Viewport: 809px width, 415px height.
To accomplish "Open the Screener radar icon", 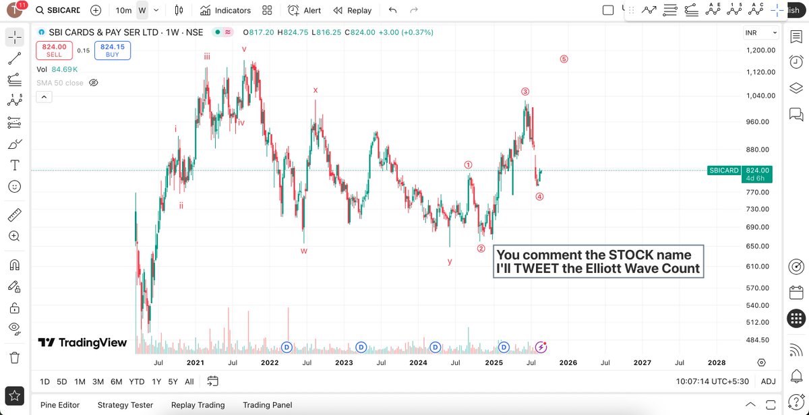I will (795, 265).
